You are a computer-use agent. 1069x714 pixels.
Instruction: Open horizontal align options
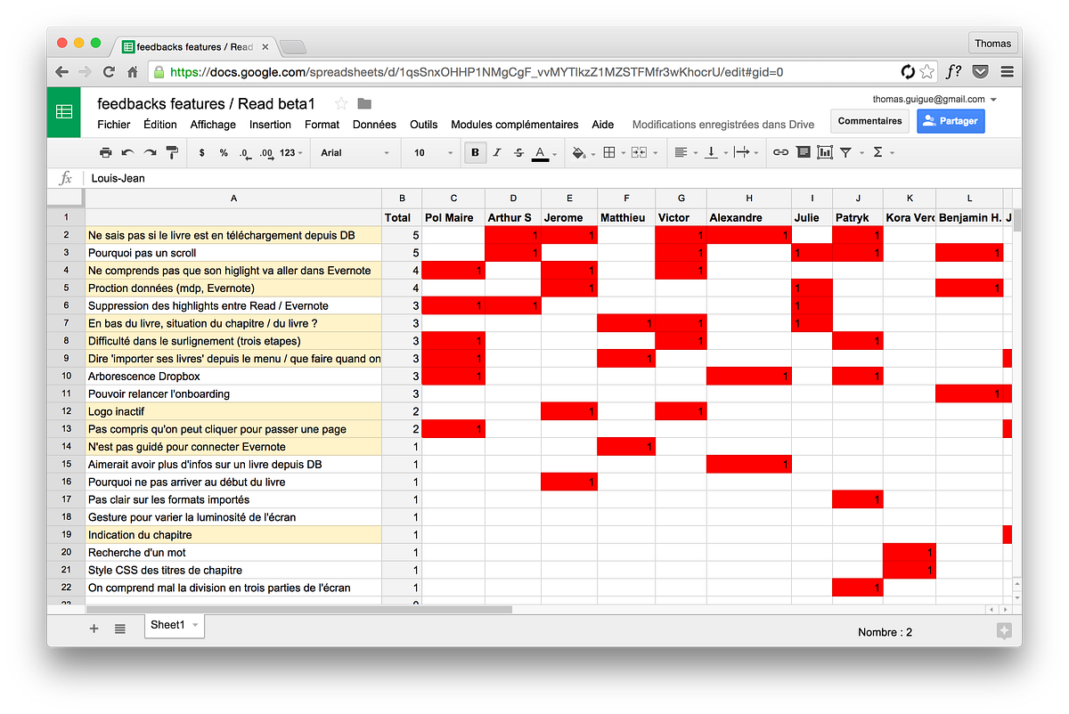pyautogui.click(x=684, y=153)
